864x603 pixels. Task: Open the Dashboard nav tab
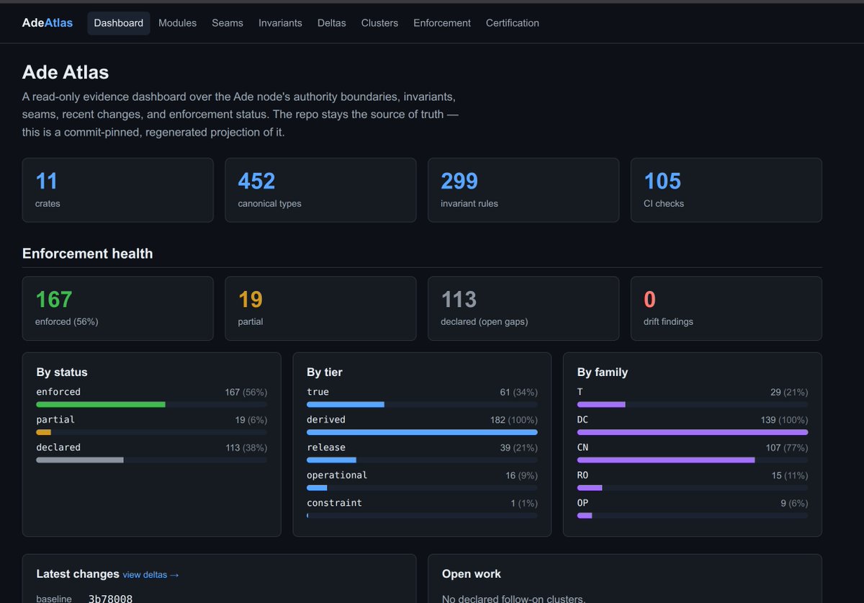[x=119, y=23]
